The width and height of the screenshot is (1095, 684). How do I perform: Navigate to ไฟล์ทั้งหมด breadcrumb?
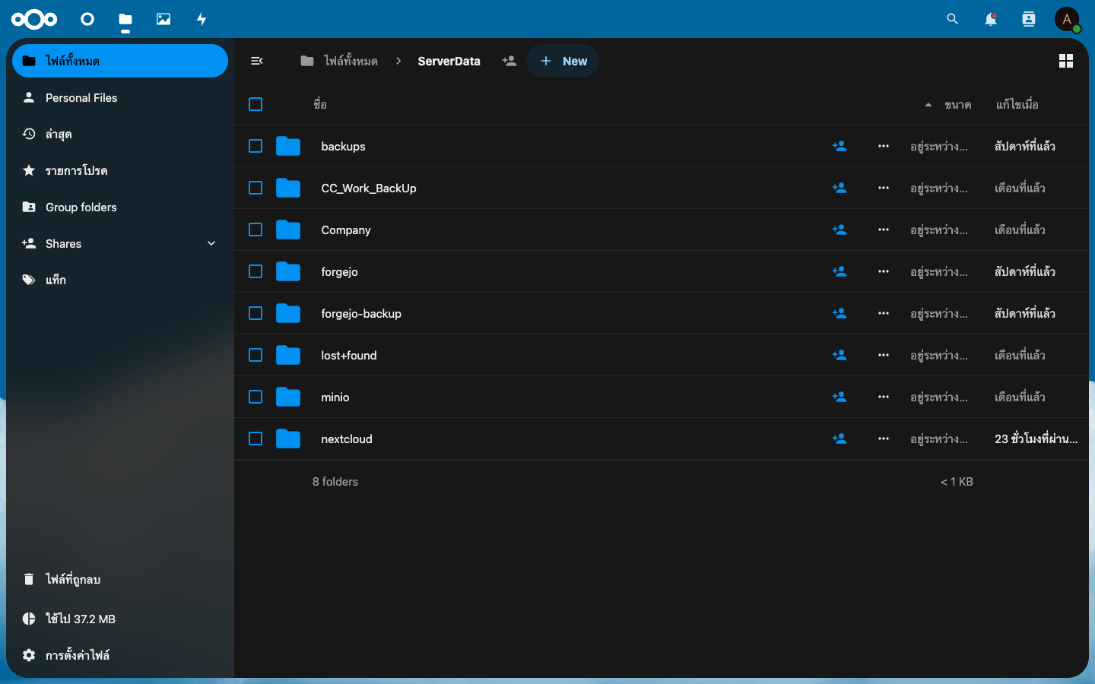click(x=339, y=61)
